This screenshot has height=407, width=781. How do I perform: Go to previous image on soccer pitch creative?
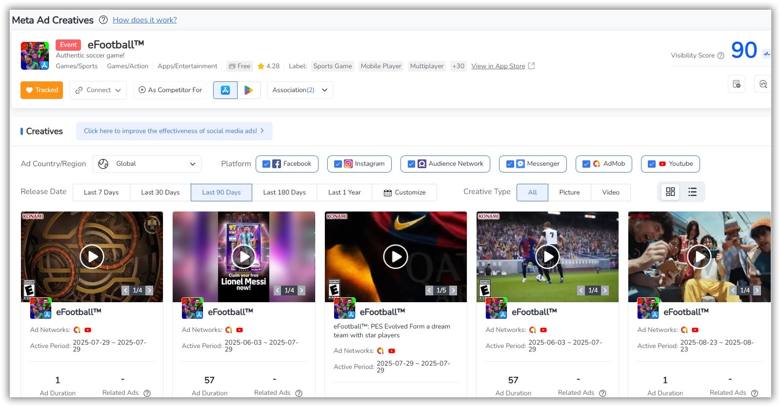point(581,291)
